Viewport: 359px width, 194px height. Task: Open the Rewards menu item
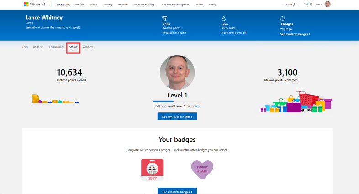point(123,5)
